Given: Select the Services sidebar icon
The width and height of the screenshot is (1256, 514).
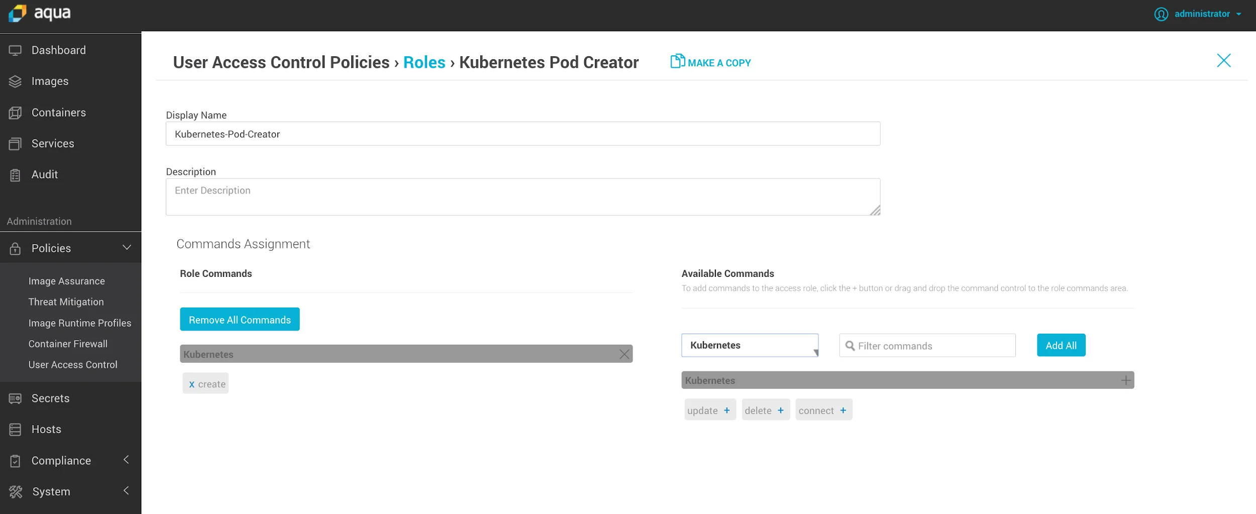Looking at the screenshot, I should tap(15, 143).
